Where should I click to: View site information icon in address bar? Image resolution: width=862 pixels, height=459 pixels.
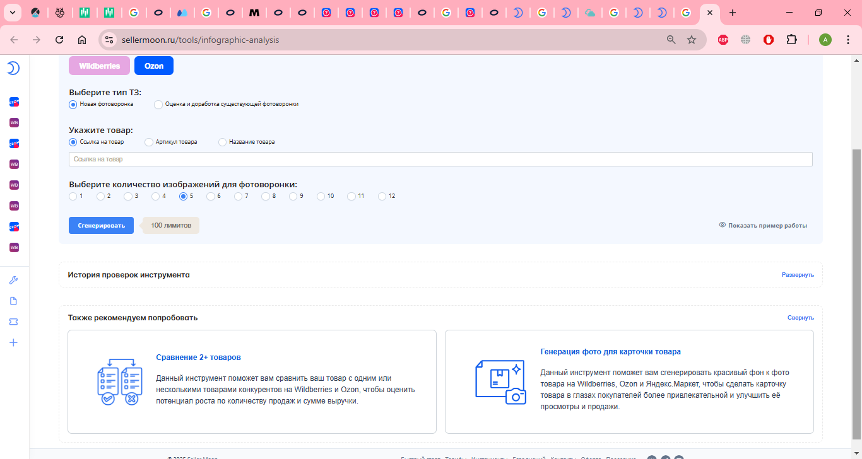tap(109, 40)
